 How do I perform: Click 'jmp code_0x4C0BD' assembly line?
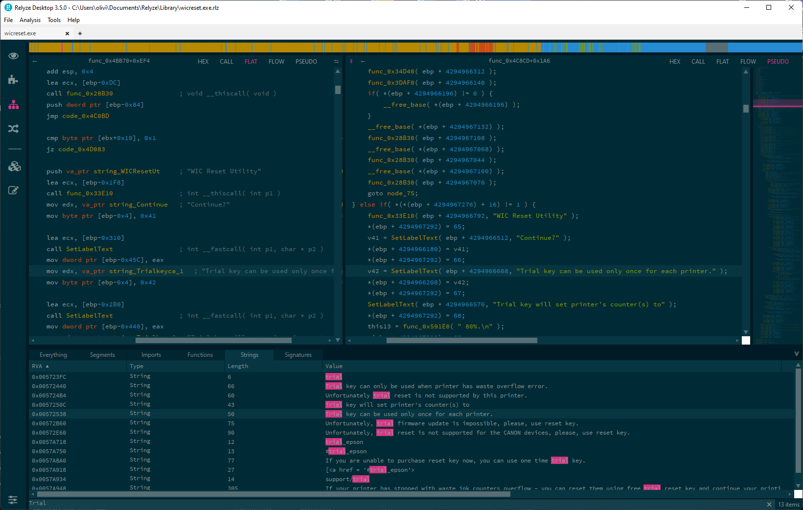click(x=78, y=116)
